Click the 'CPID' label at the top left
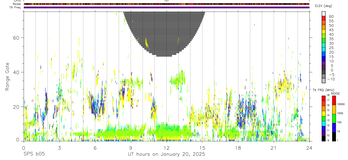Screen dimensions: 348x160 click(x=17, y=1)
